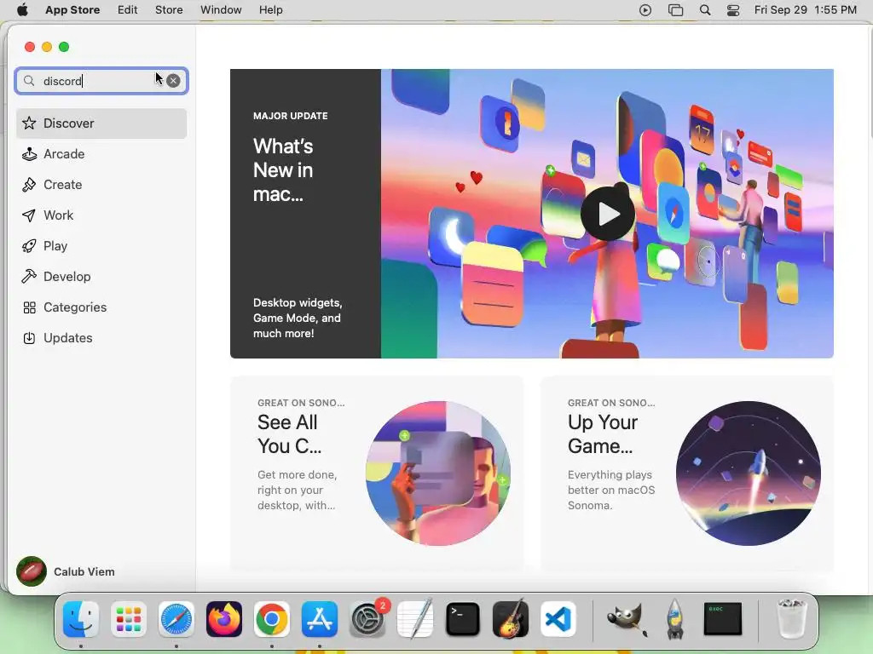Screen dimensions: 873x654
Task: Open Terminal from the Dock
Action: coord(463,619)
